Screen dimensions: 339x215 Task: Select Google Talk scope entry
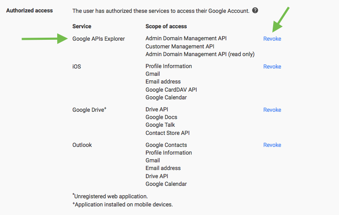[160, 125]
